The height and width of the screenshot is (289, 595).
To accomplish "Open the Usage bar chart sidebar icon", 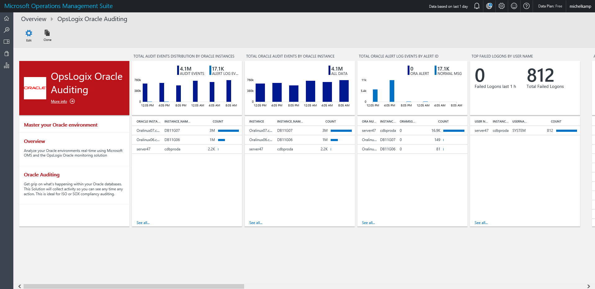I will (x=7, y=65).
